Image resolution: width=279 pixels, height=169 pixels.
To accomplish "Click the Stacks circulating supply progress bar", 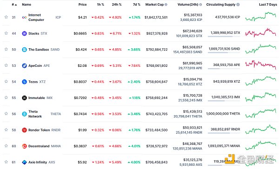I will [x=224, y=36].
